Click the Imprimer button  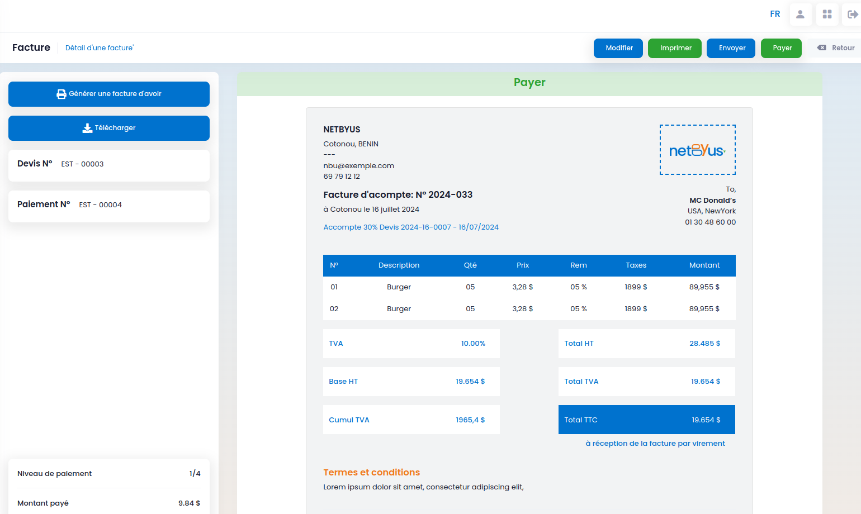pos(675,48)
